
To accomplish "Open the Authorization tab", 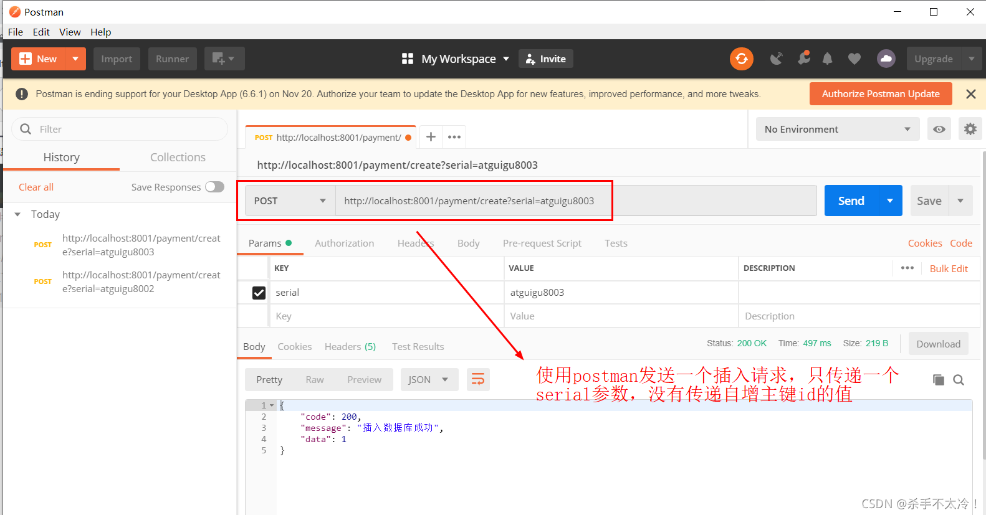I will click(345, 243).
